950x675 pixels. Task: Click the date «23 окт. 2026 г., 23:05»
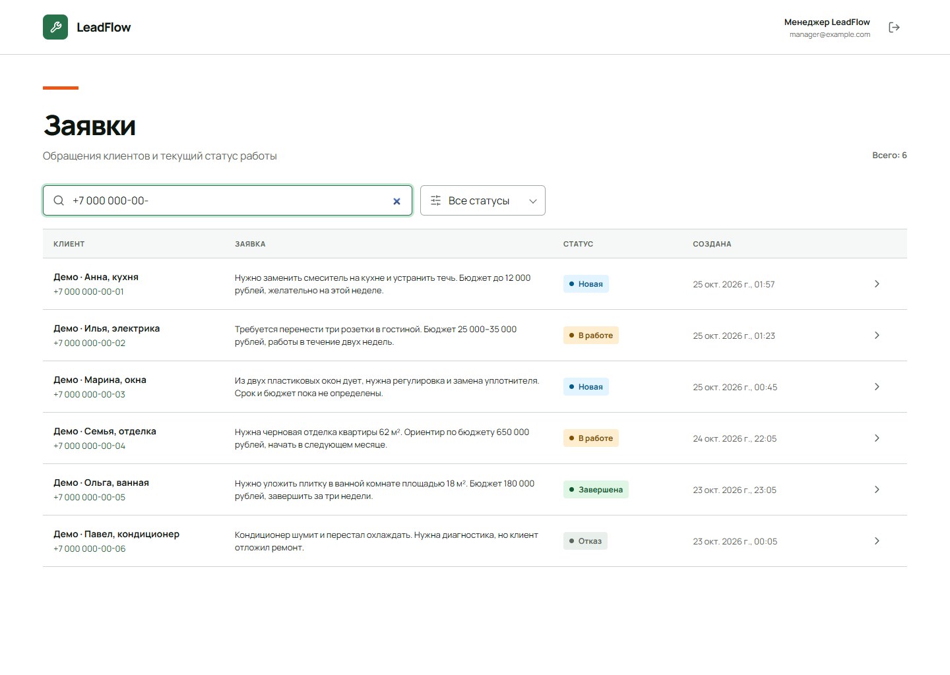[x=734, y=490]
